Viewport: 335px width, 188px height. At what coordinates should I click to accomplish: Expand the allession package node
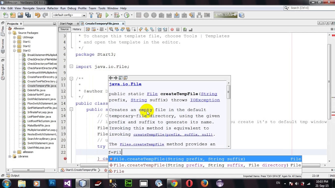(x=14, y=152)
